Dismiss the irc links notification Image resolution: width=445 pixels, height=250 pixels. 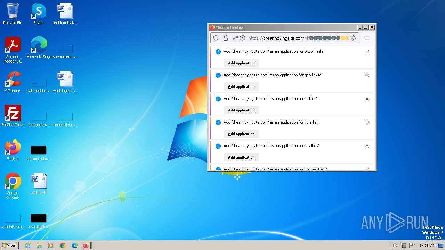(367, 123)
